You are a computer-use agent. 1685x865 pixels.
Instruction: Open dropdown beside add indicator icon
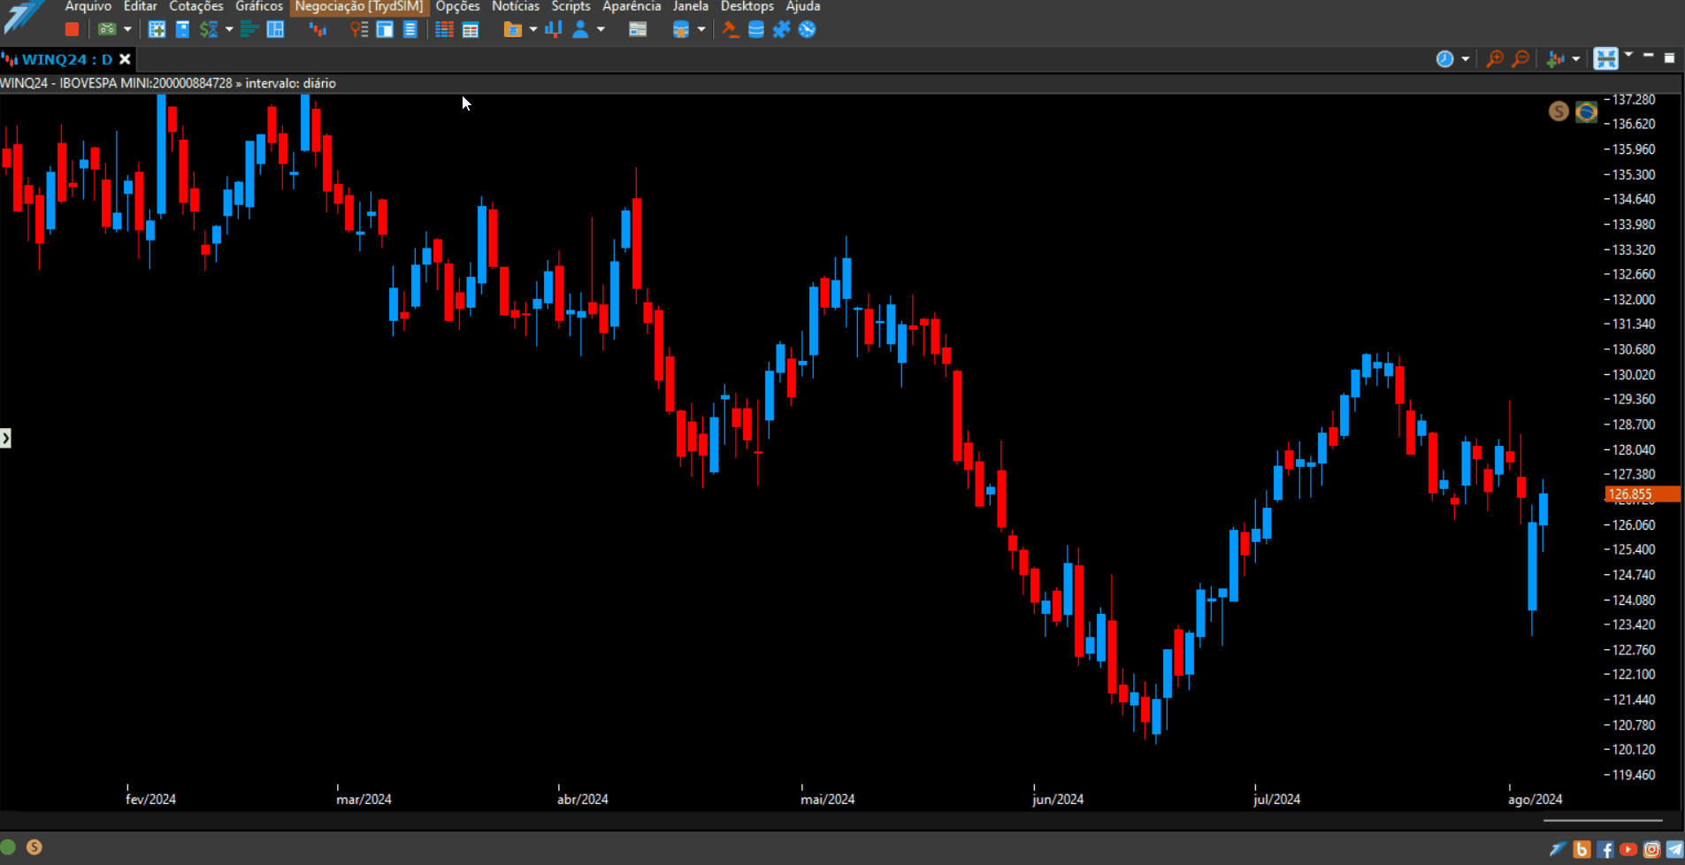(1576, 59)
